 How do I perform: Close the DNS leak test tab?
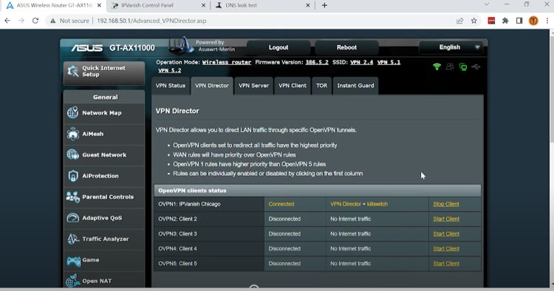click(308, 5)
